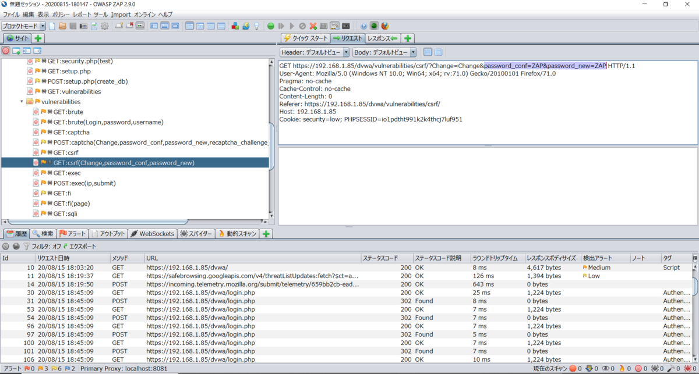Click the no-entry drop request toolbar icon

[302, 26]
